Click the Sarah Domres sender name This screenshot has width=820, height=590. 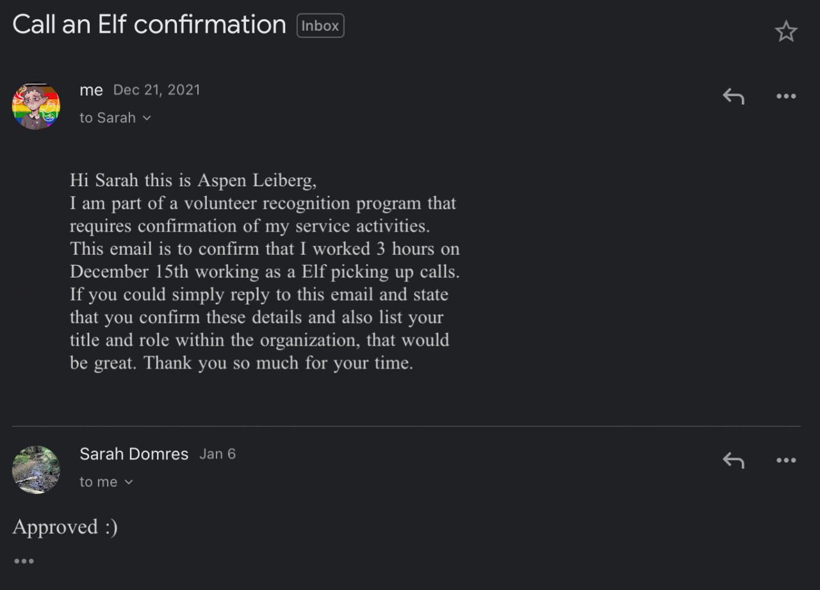click(x=134, y=454)
